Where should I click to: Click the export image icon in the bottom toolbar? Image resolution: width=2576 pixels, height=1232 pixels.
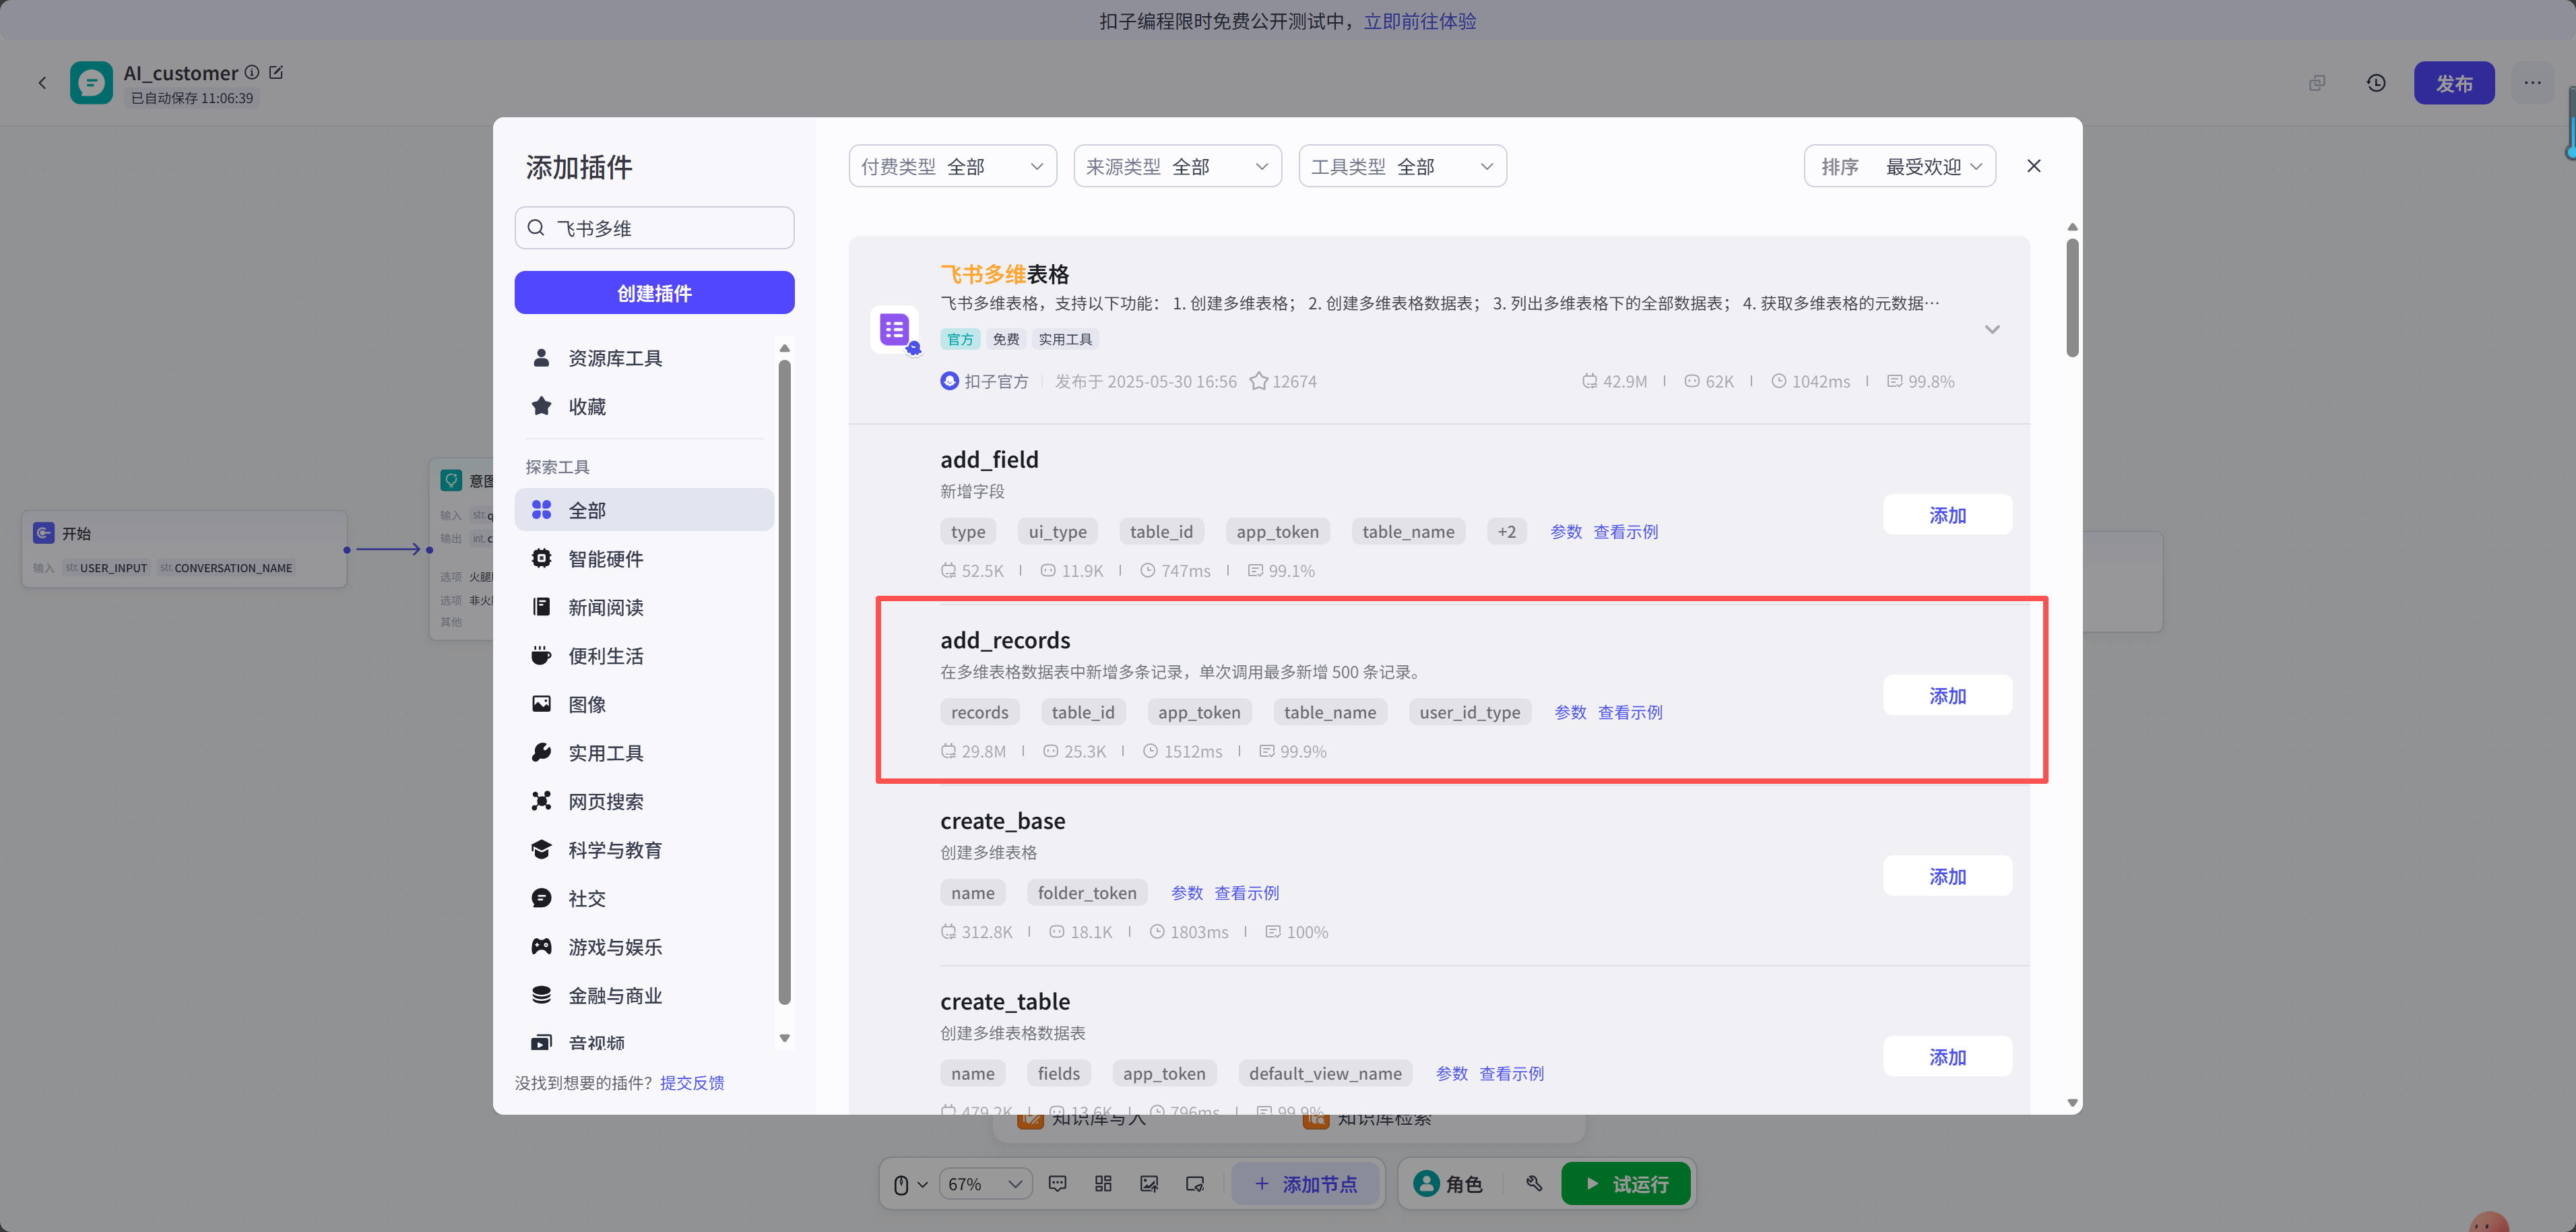point(1149,1183)
